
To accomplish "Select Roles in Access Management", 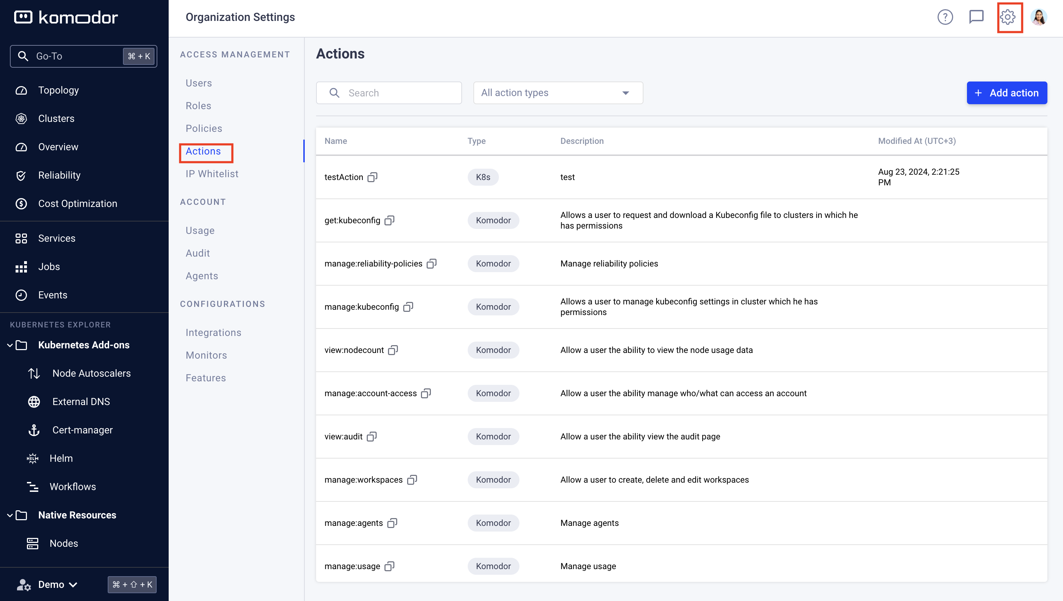I will tap(198, 106).
